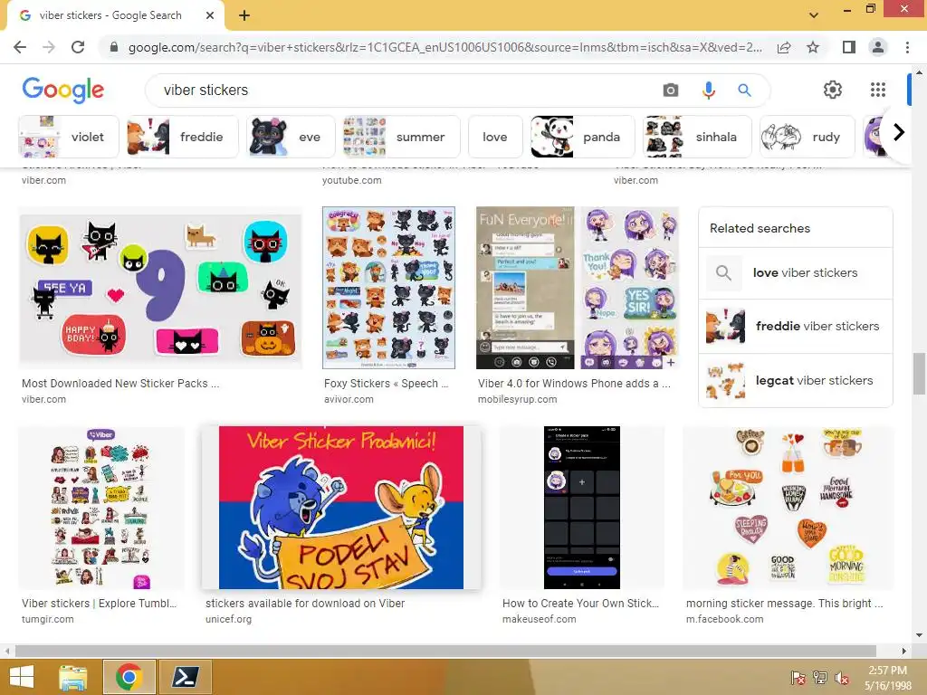Start voice search with the microphone icon
Image resolution: width=927 pixels, height=695 pixels.
pyautogui.click(x=708, y=90)
